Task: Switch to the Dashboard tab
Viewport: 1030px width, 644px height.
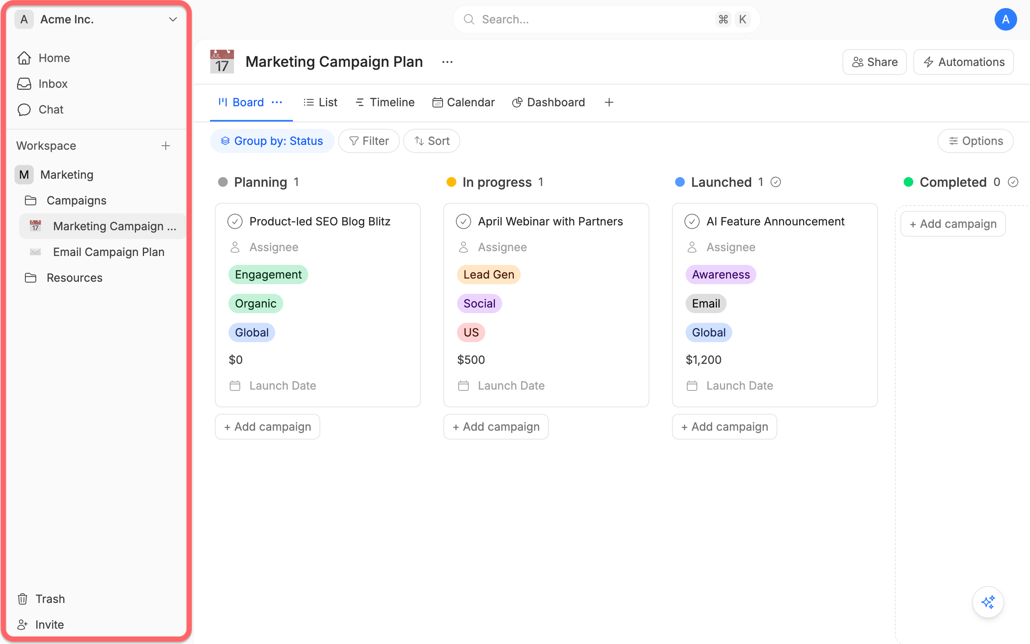Action: tap(548, 102)
